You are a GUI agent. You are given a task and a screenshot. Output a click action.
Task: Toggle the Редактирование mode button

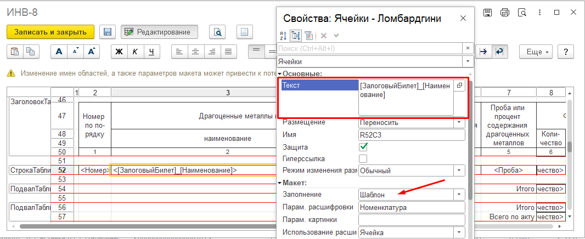(x=159, y=32)
